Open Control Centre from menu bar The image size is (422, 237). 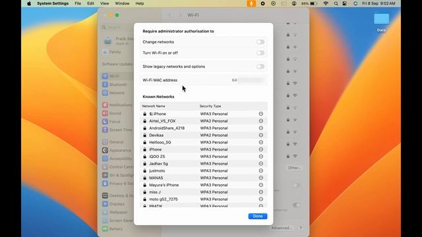pyautogui.click(x=345, y=3)
